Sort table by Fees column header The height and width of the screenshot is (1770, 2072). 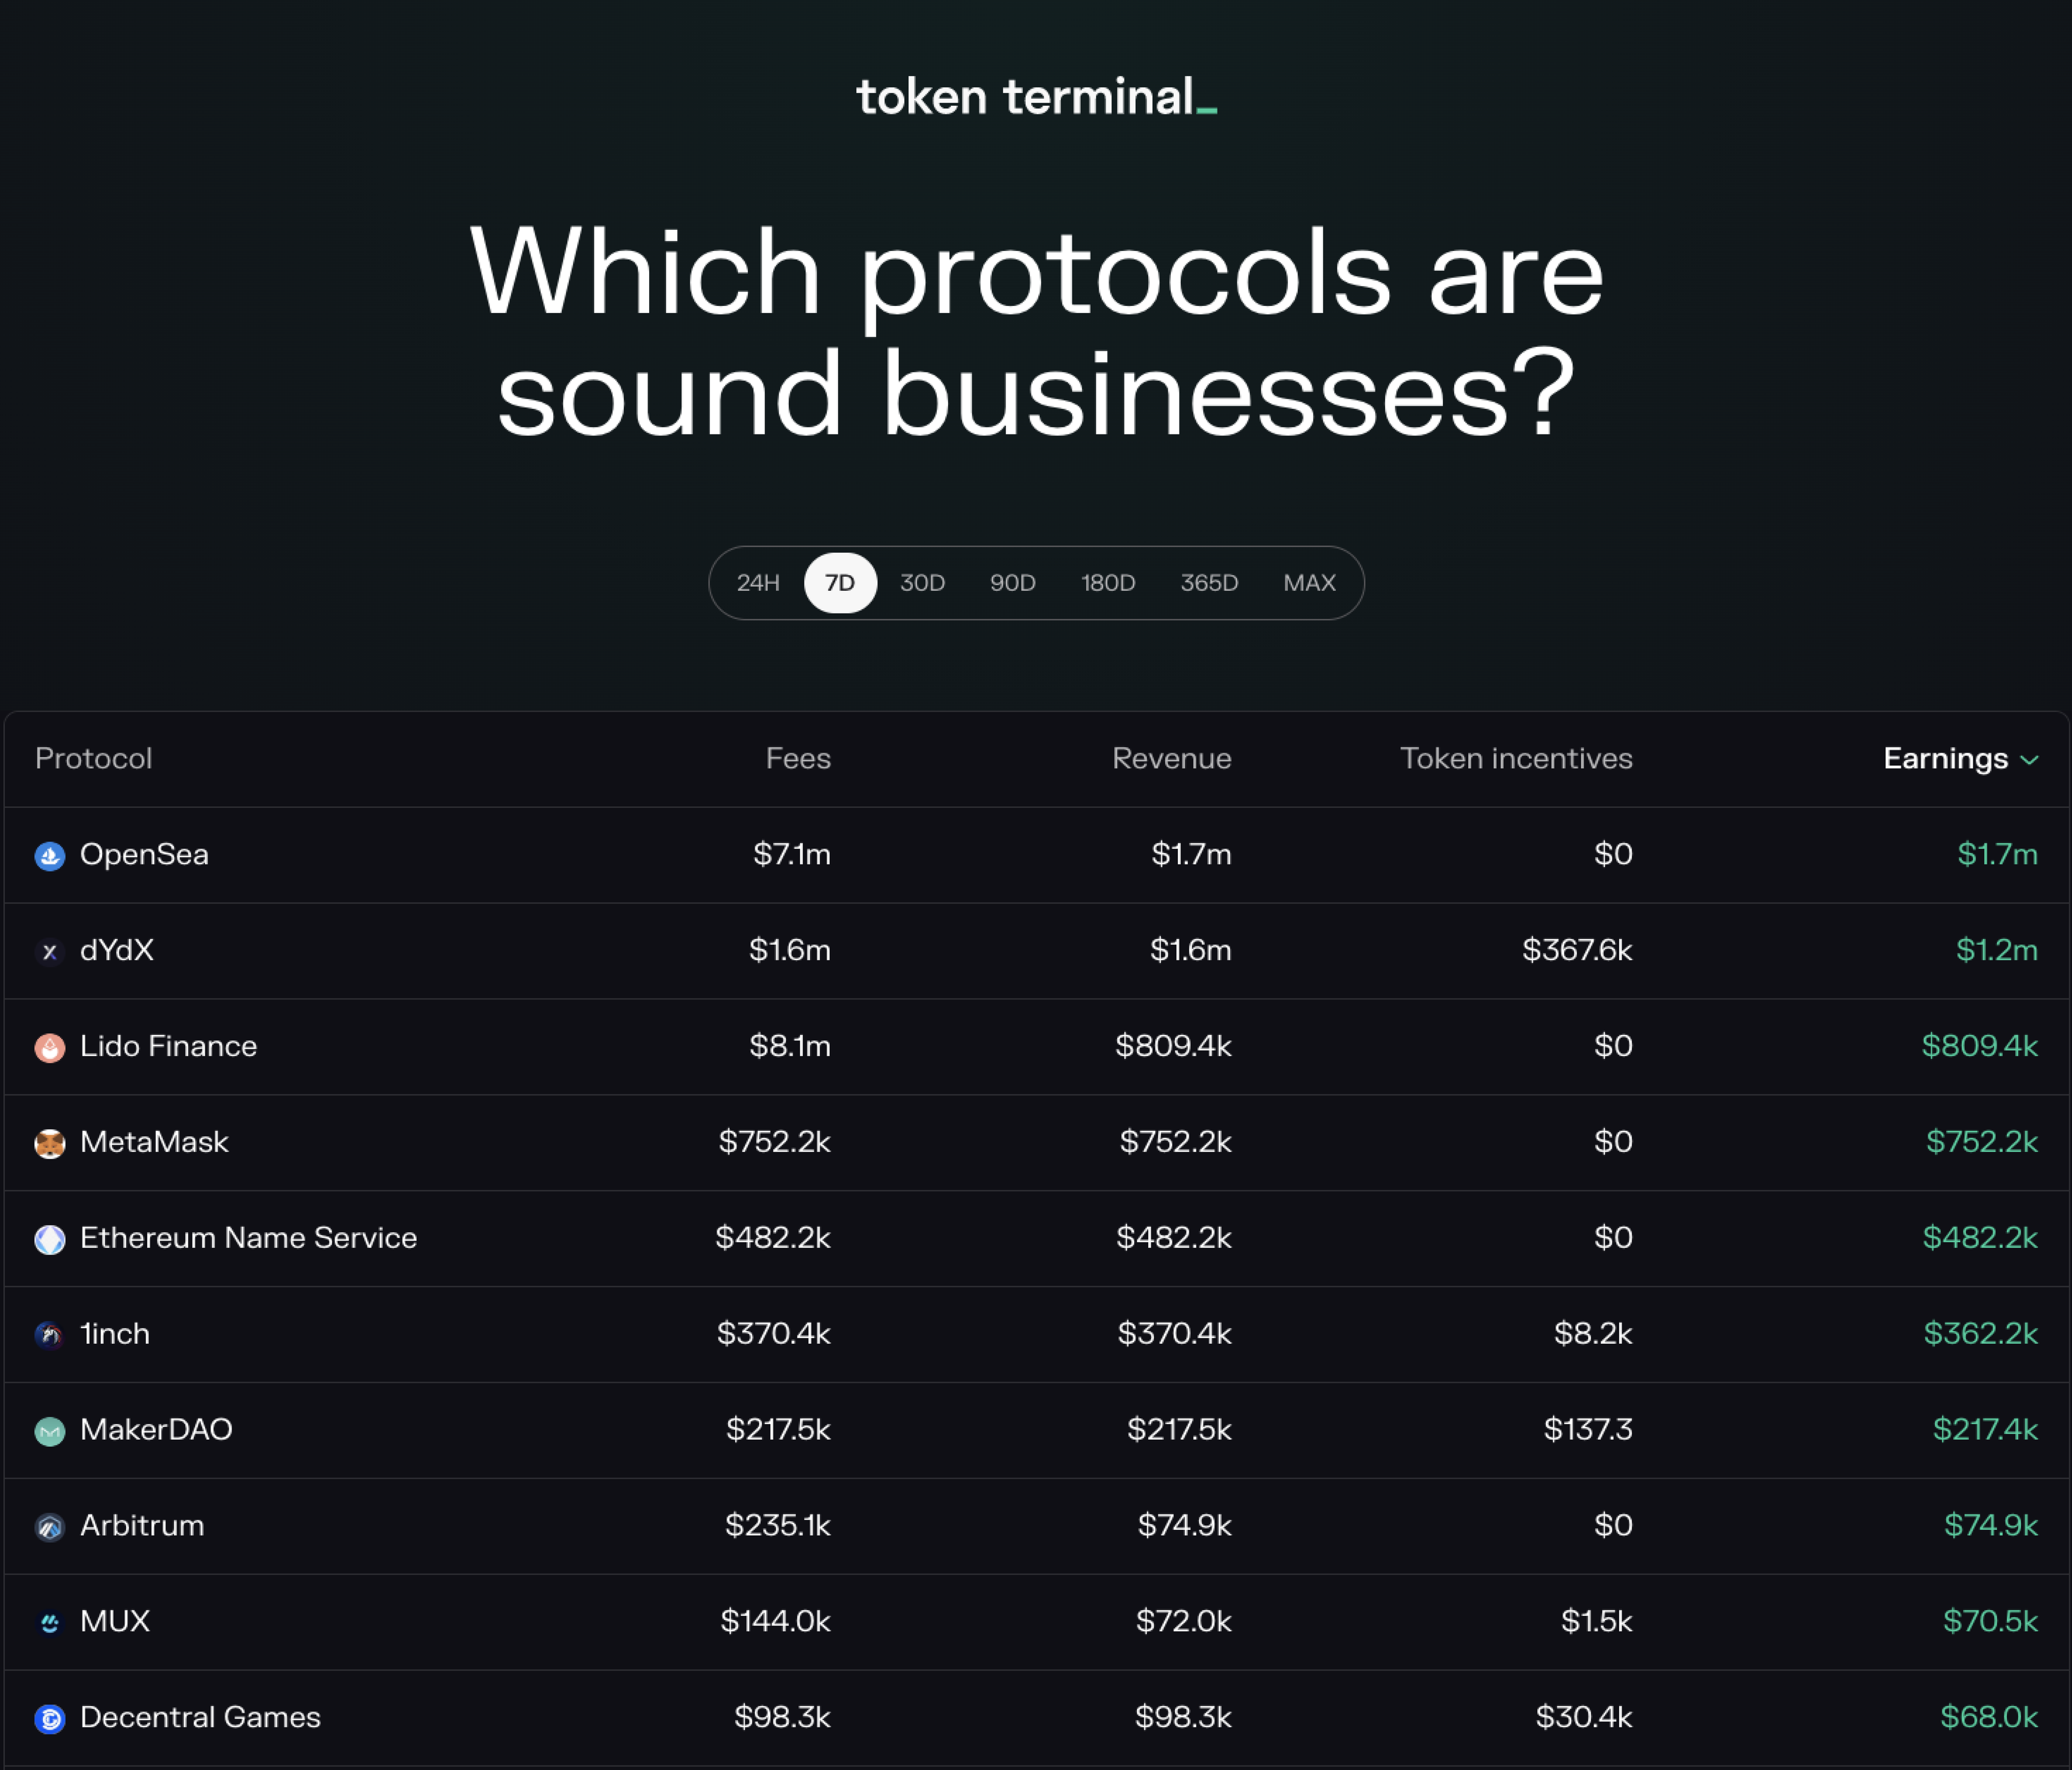pos(798,759)
